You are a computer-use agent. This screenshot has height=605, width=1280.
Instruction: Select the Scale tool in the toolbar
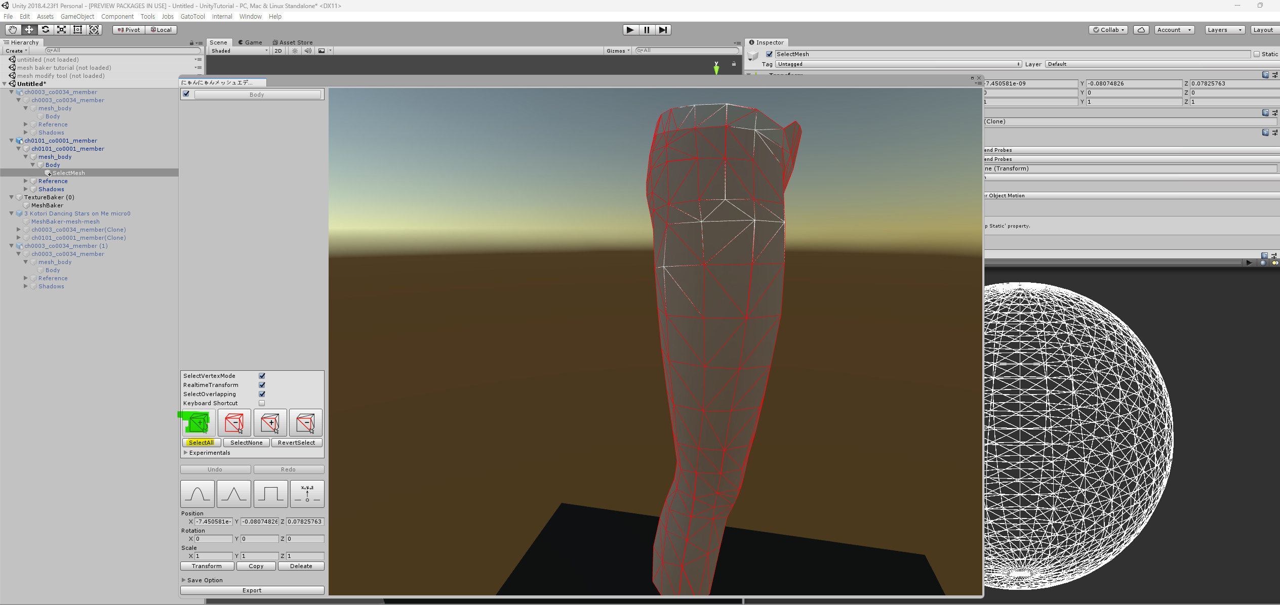tap(61, 30)
